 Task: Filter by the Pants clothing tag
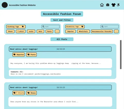point(49,32)
